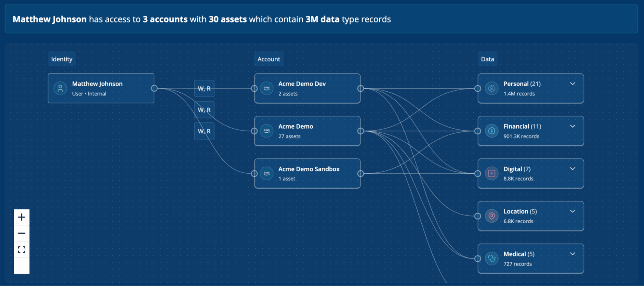The height and width of the screenshot is (286, 644).
Task: Click the top W, R permission label
Action: [x=204, y=88]
